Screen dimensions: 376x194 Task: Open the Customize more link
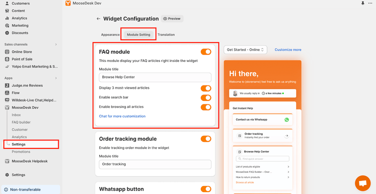click(288, 50)
